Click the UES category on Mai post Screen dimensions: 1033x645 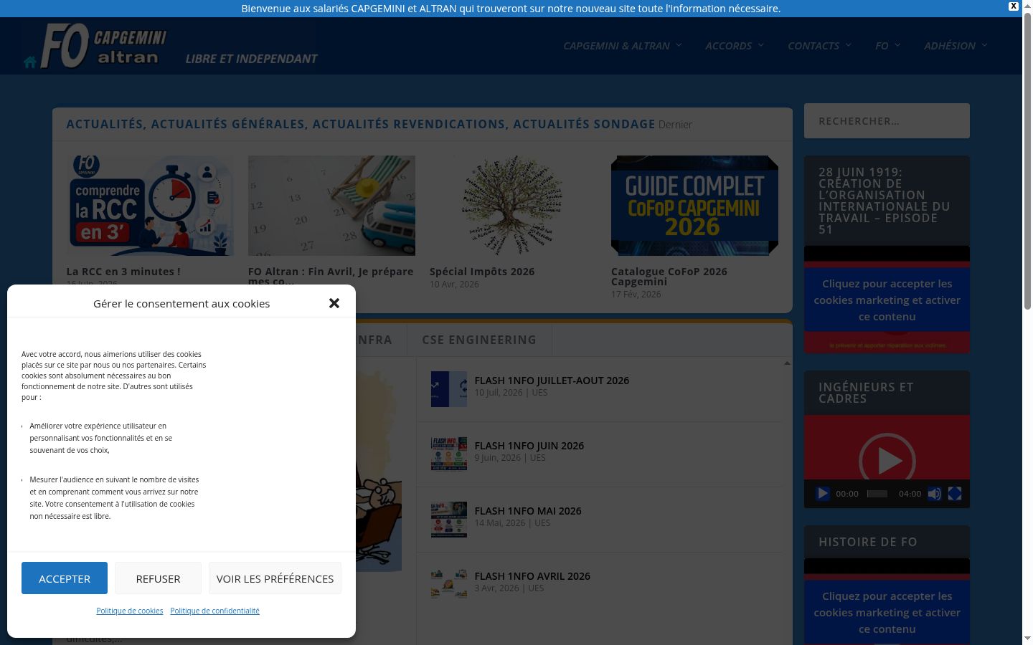coord(542,523)
